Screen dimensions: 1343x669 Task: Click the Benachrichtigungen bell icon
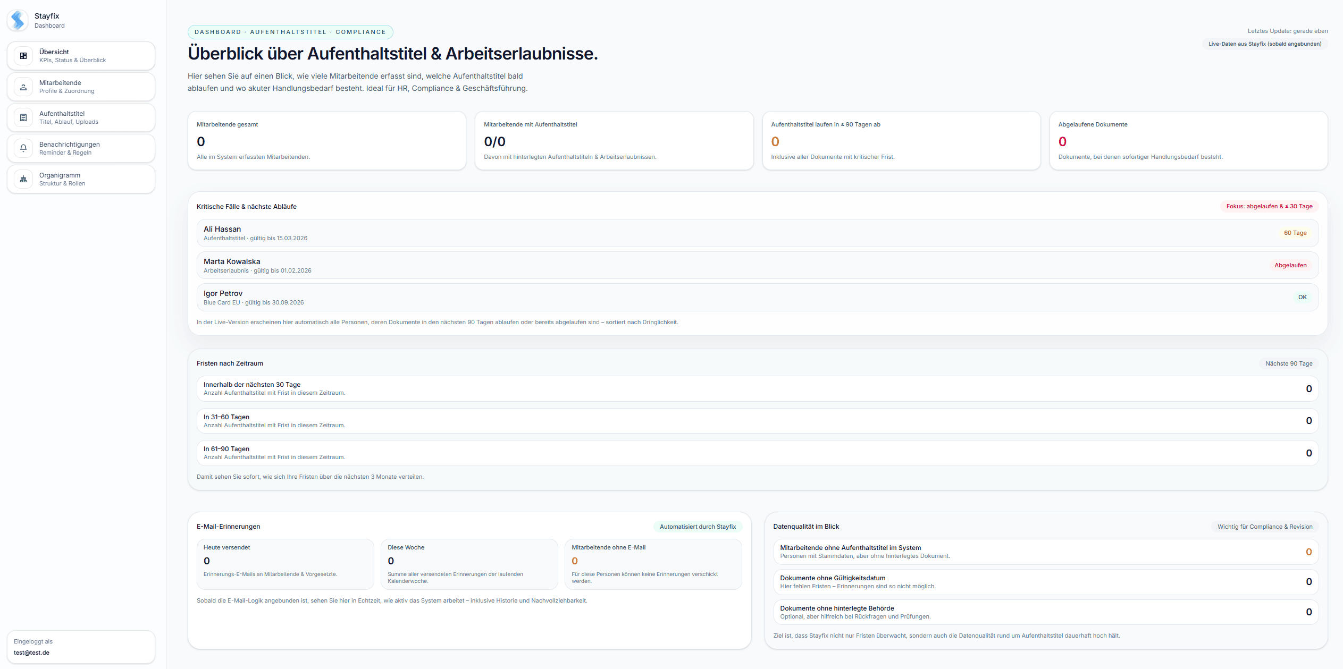(x=23, y=148)
